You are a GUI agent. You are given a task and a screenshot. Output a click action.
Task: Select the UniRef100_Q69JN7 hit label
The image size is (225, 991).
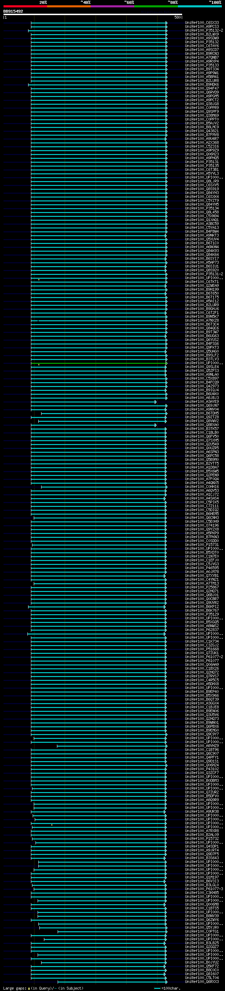[x=202, y=405]
